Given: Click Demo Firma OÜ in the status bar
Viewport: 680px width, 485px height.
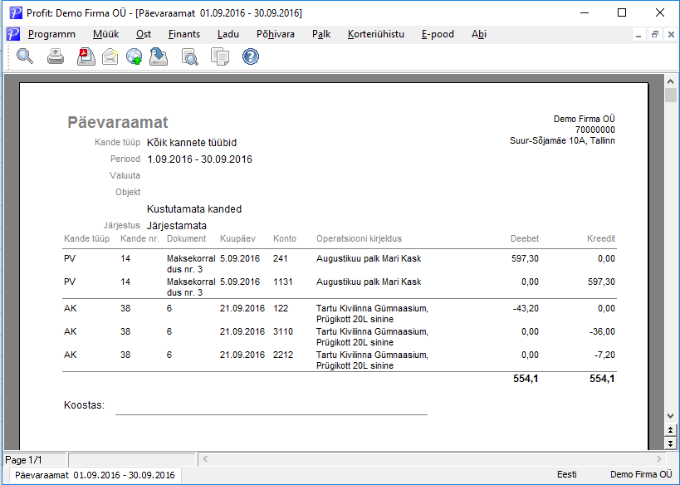Looking at the screenshot, I should click(641, 474).
